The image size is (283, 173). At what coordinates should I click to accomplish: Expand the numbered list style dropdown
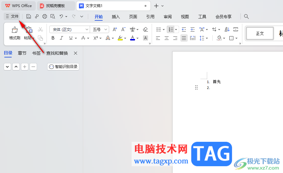(x=176, y=29)
